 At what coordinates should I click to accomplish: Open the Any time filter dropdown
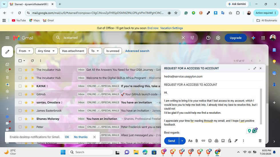pos(46,51)
